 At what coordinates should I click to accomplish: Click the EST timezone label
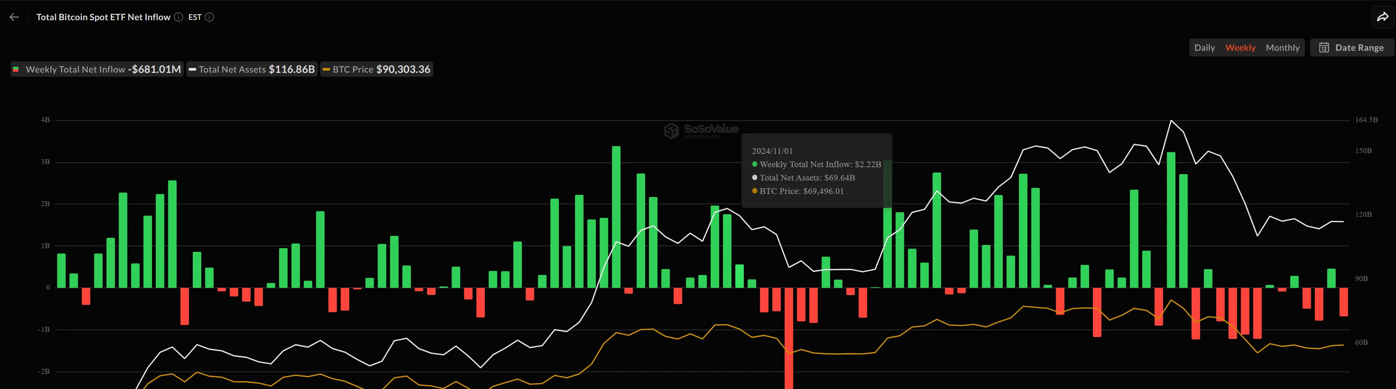click(x=195, y=17)
